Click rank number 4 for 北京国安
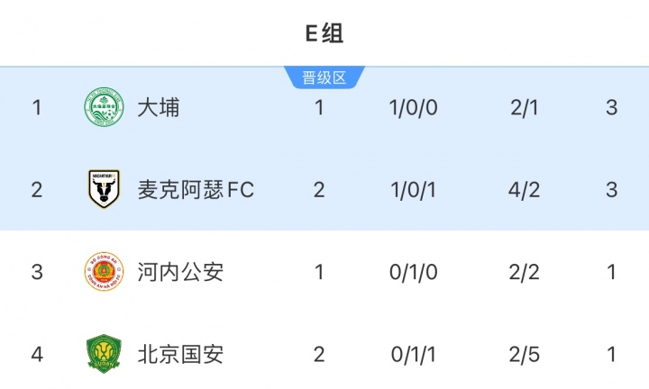The height and width of the screenshot is (389, 649). 37,354
